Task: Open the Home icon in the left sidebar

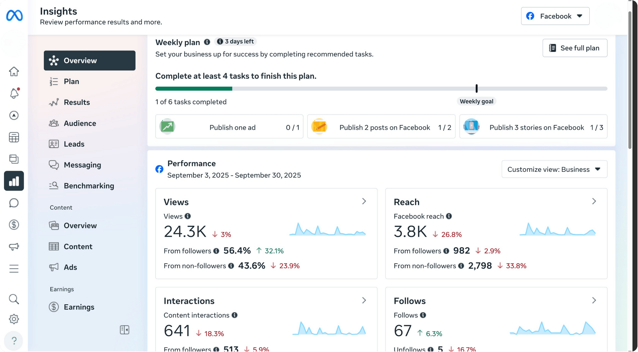Action: [x=14, y=71]
